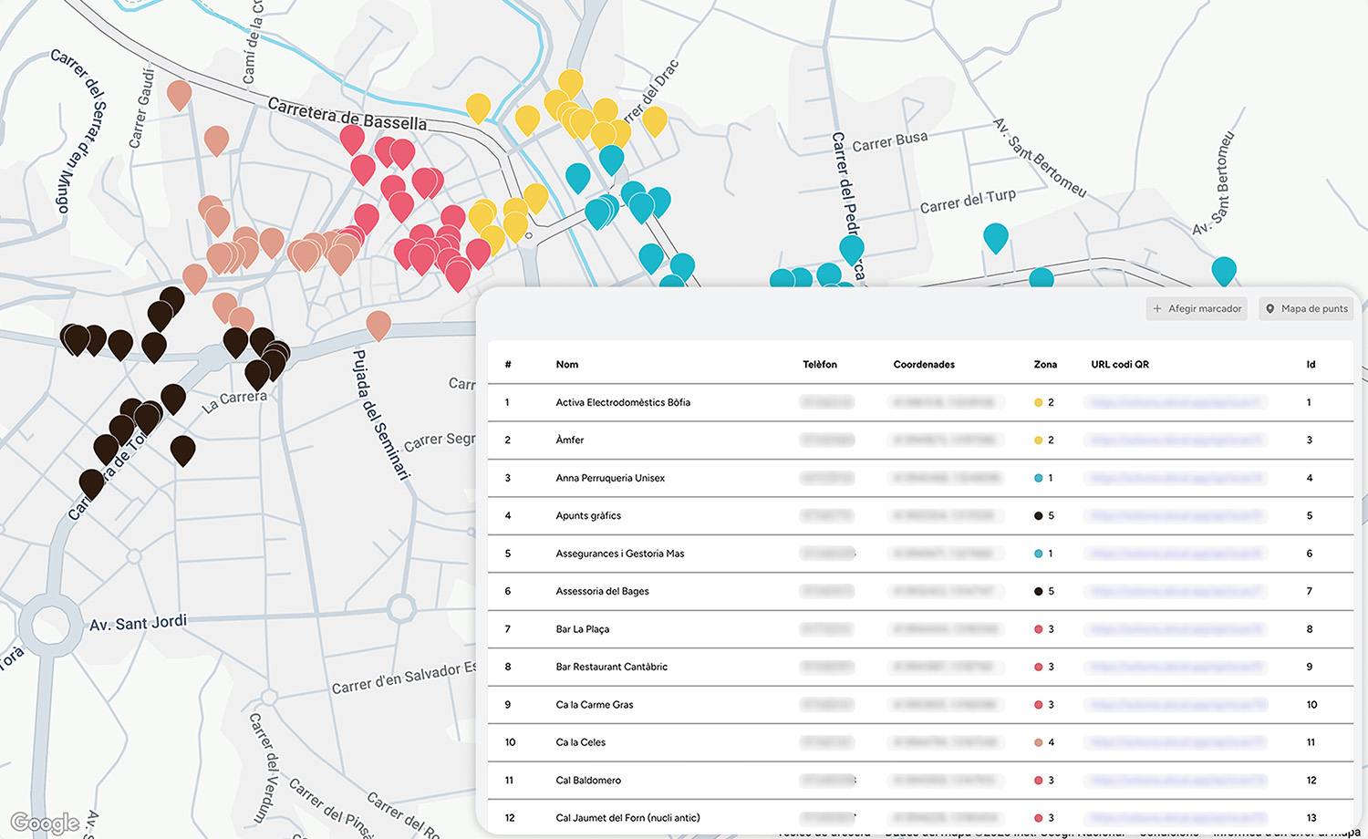Viewport: 1368px width, 839px height.
Task: Click the pin icon in Mapa de punts
Action: click(1270, 309)
